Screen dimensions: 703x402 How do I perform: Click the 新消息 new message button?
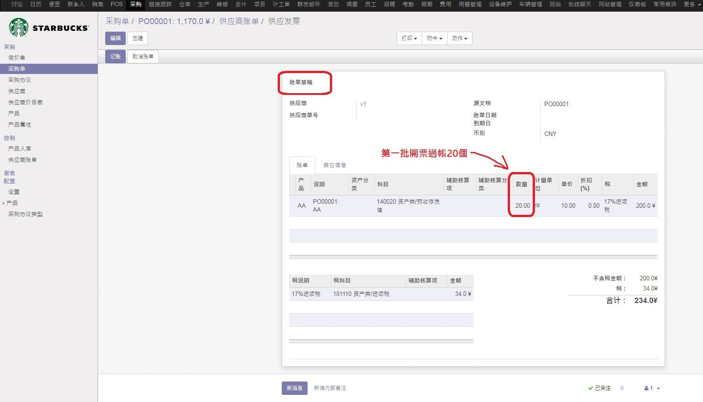click(x=295, y=388)
